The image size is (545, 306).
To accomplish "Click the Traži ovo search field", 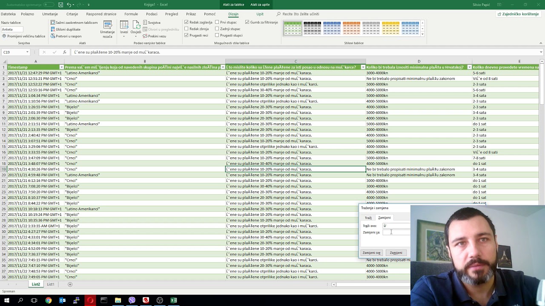I will pos(396,226).
